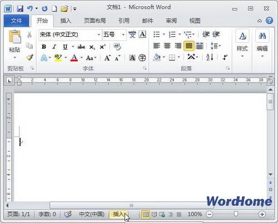This screenshot has width=278, height=223.
Task: Open Bullets list dropdown arrow
Action: [164, 35]
